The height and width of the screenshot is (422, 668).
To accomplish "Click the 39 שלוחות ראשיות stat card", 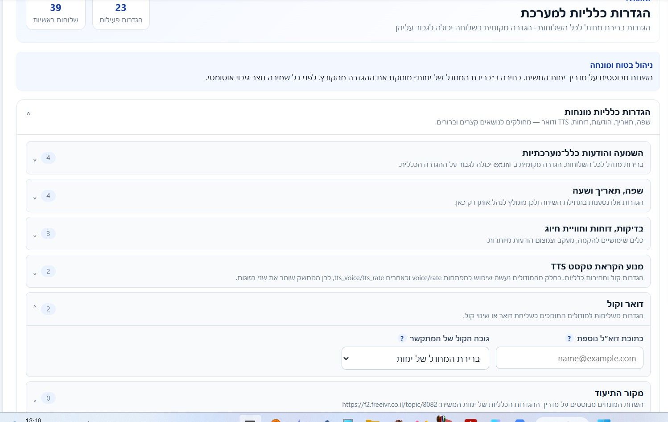I will click(56, 13).
